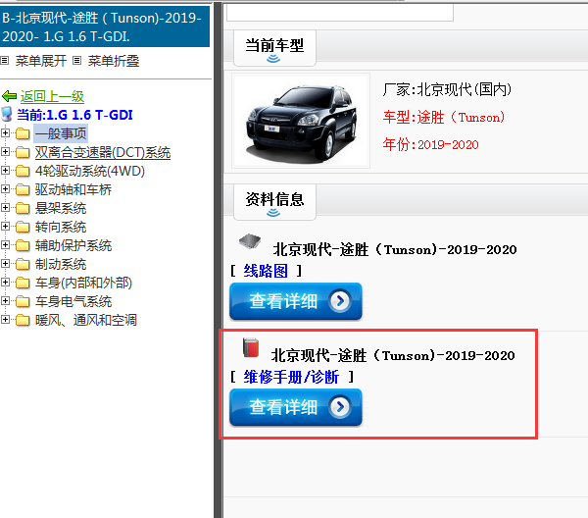588x518 pixels.
Task: Click the folder icon of 车身(内部和外部)
Action: click(23, 283)
